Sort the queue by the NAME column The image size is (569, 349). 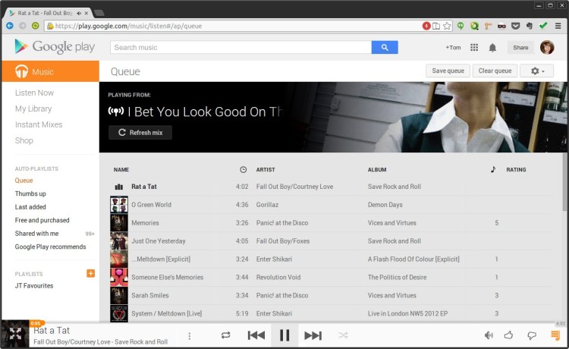121,169
